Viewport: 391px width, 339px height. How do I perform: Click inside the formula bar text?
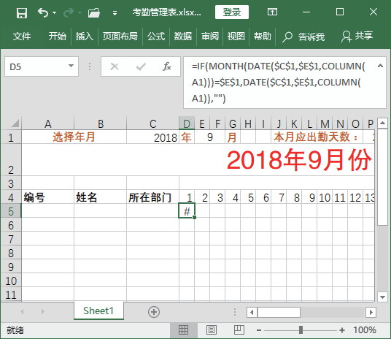[x=279, y=83]
